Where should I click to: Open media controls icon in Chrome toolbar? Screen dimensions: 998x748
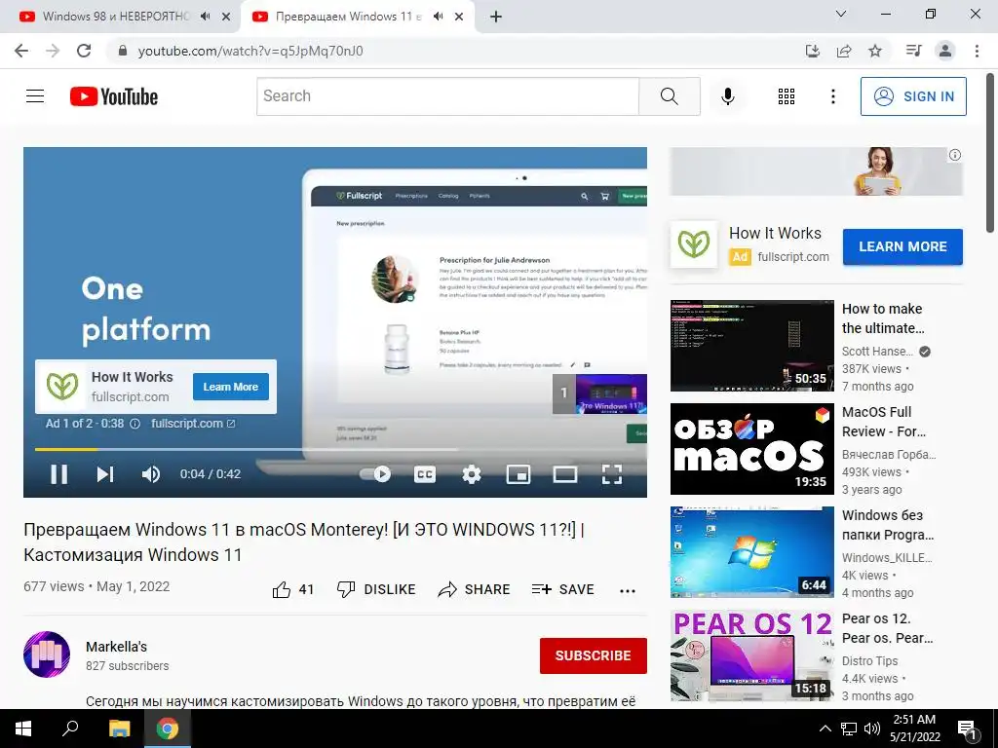pos(913,51)
